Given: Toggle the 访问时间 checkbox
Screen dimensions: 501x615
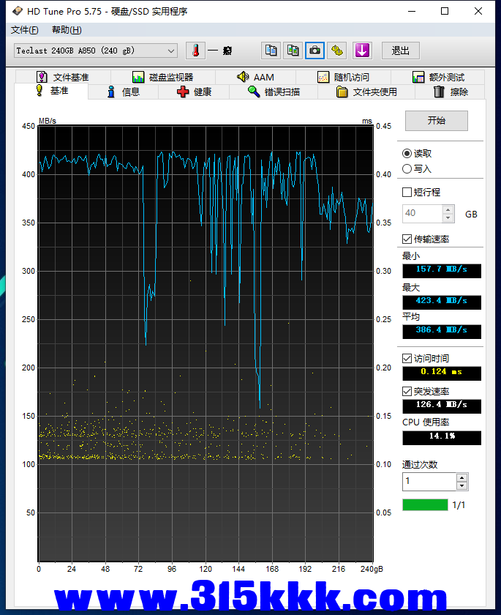Looking at the screenshot, I should coord(407,358).
